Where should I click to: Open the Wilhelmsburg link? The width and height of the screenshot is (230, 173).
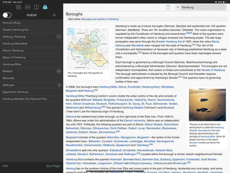click(93, 108)
